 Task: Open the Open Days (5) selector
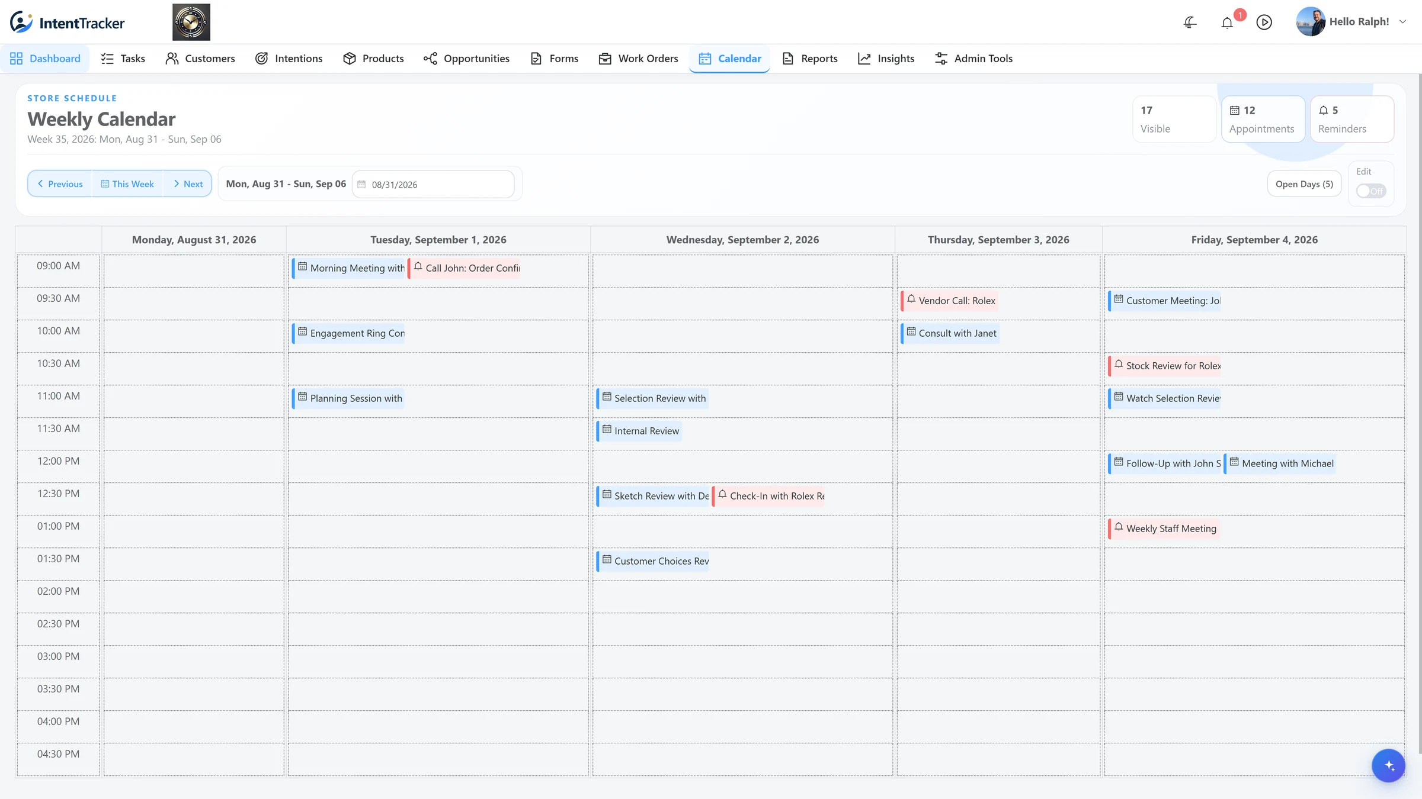click(1304, 184)
